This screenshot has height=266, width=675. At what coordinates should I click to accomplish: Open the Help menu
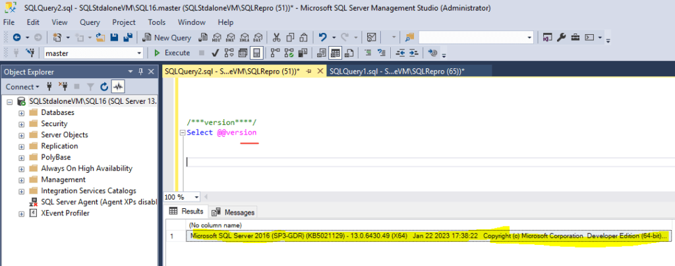pyautogui.click(x=225, y=22)
